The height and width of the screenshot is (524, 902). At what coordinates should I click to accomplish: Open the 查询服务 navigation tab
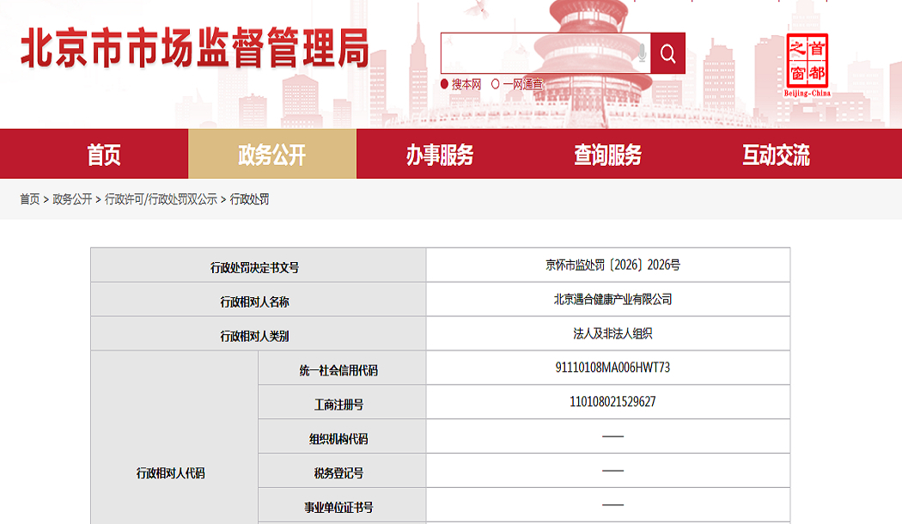click(x=608, y=154)
